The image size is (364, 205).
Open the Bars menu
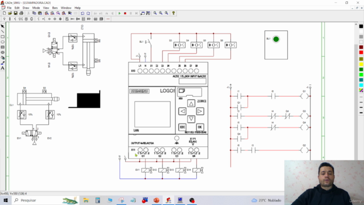55,7
